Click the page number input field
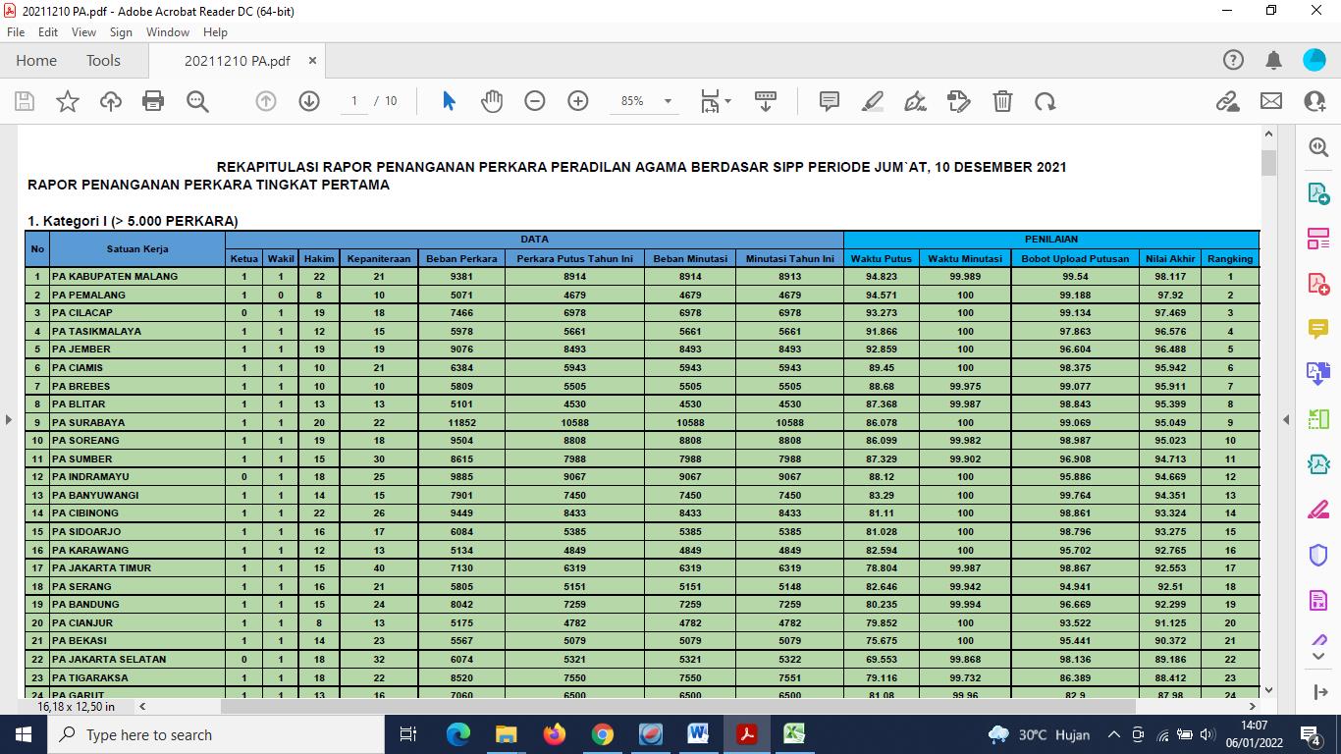 coord(353,101)
